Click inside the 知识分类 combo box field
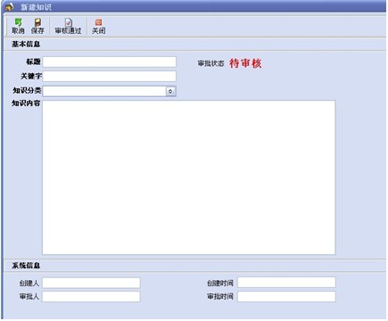This screenshot has width=388, height=321. [104, 91]
